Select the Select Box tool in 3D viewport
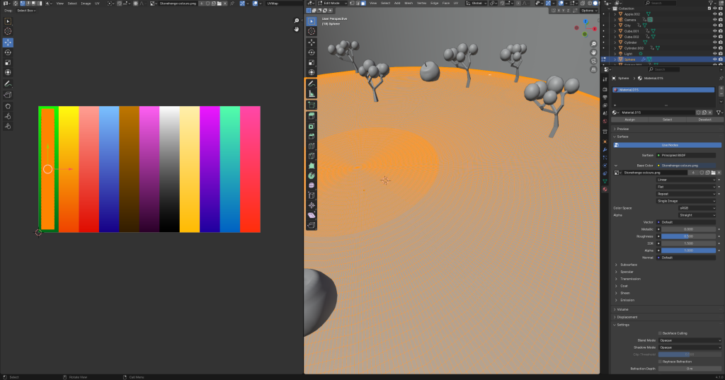Screen dimensions: 725x380 pos(312,21)
